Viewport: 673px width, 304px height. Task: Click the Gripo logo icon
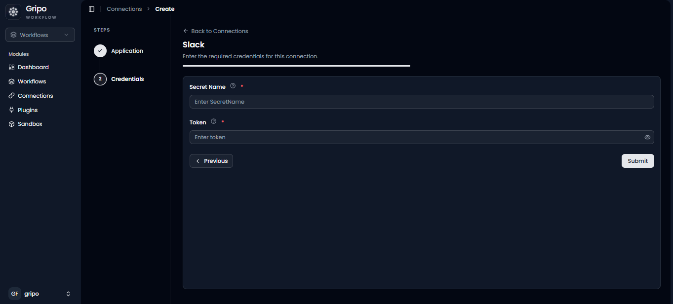[13, 12]
